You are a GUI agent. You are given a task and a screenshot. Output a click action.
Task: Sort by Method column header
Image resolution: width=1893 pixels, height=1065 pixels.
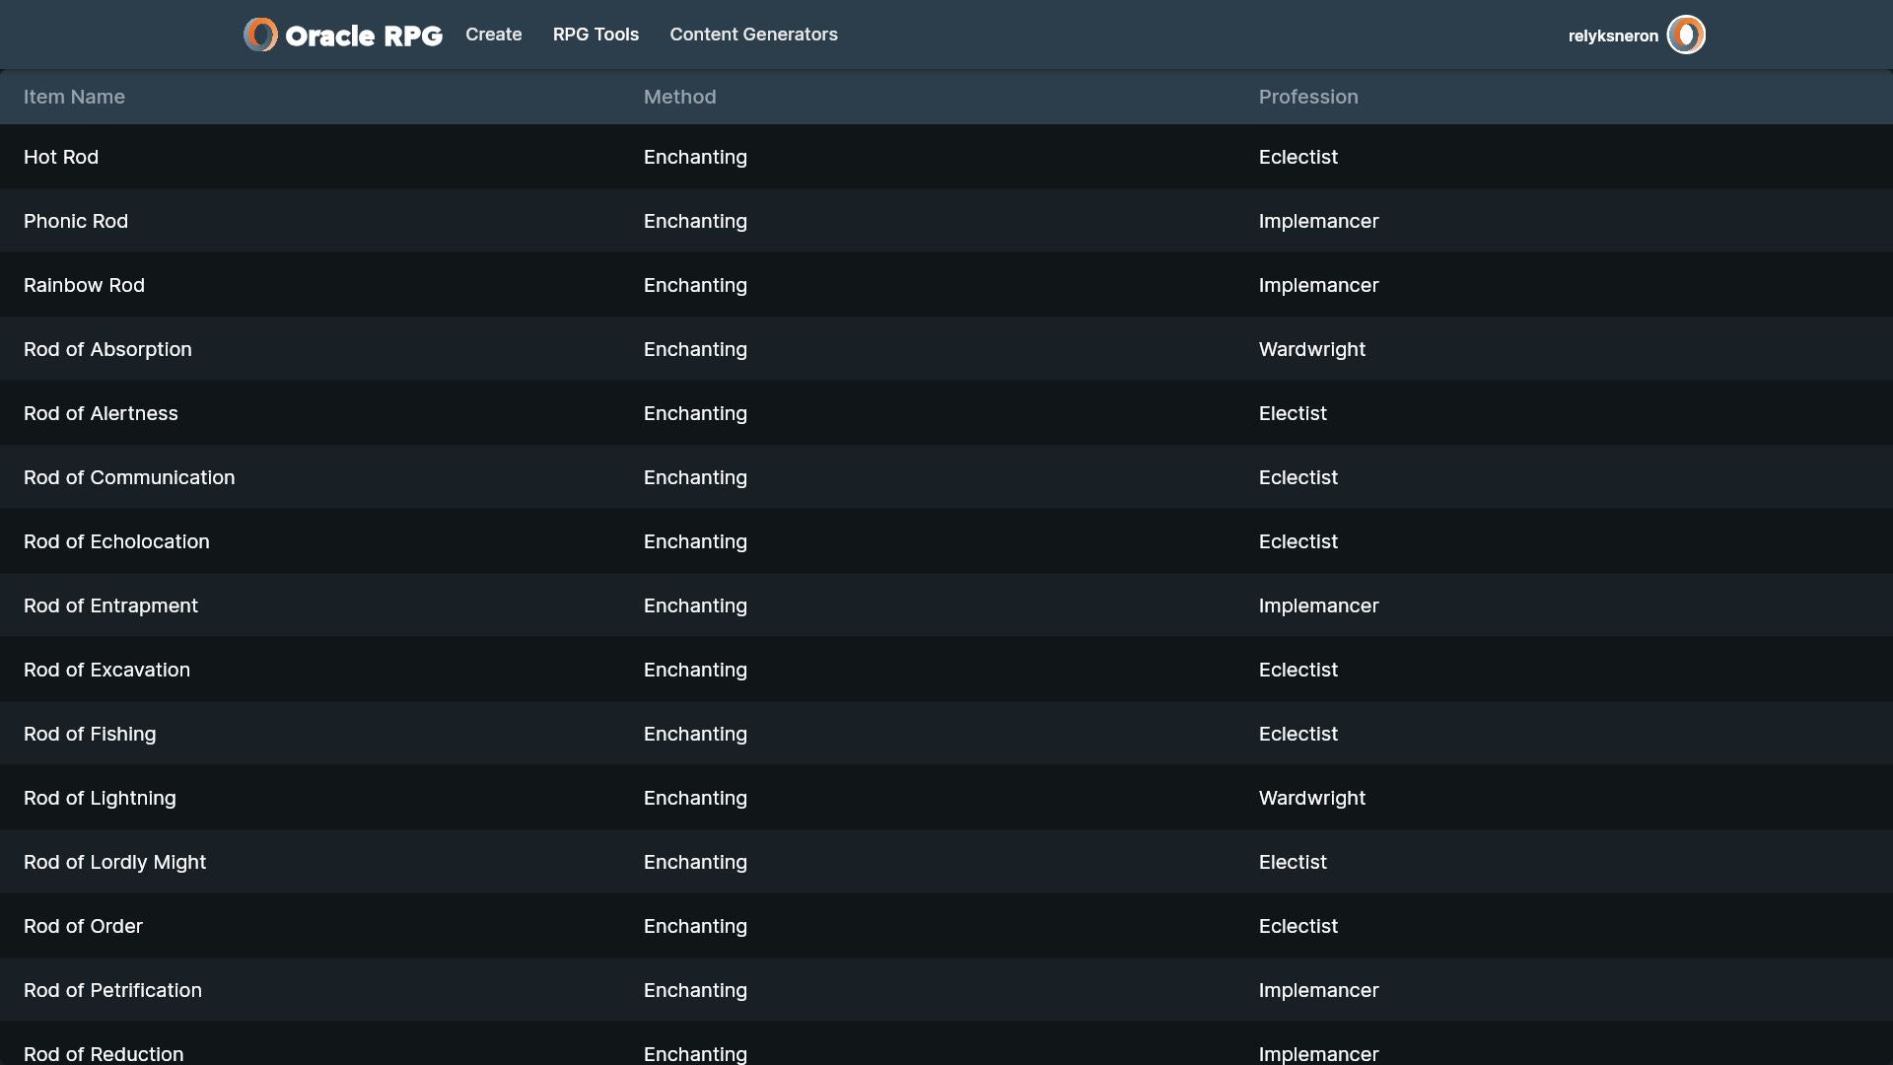(x=679, y=97)
